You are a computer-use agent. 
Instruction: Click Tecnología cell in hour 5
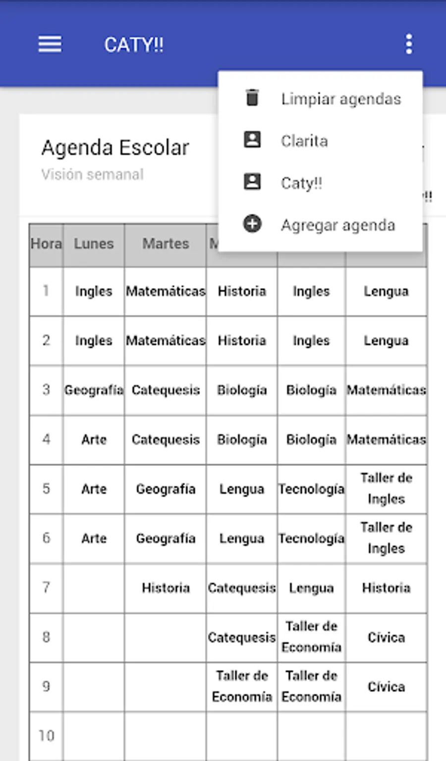click(311, 489)
